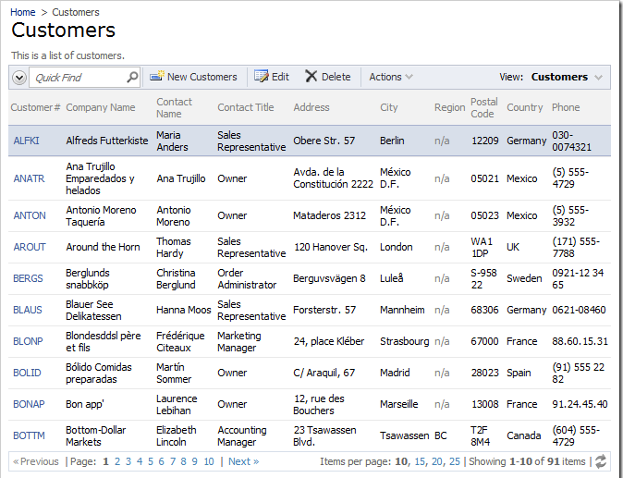Sort by Postal Code column header

(484, 107)
